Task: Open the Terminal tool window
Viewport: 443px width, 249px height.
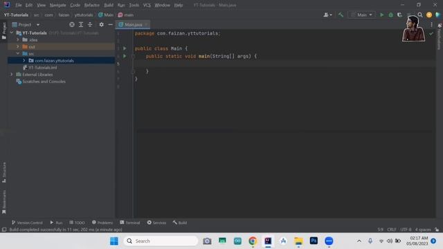Action: 129,223
